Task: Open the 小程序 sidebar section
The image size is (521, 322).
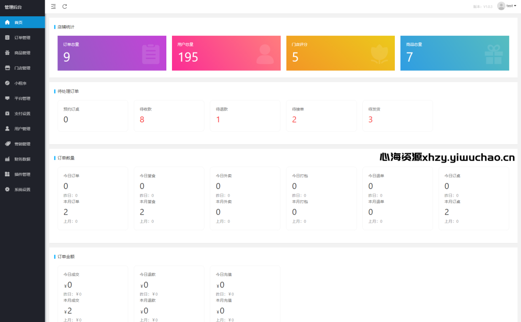Action: click(20, 83)
